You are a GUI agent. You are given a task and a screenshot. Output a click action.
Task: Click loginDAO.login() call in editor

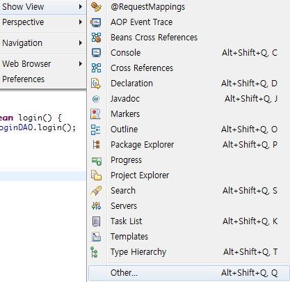click(38, 127)
